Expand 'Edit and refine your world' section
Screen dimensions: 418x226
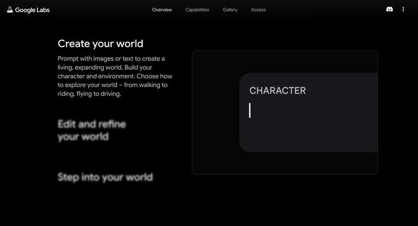coord(91,131)
